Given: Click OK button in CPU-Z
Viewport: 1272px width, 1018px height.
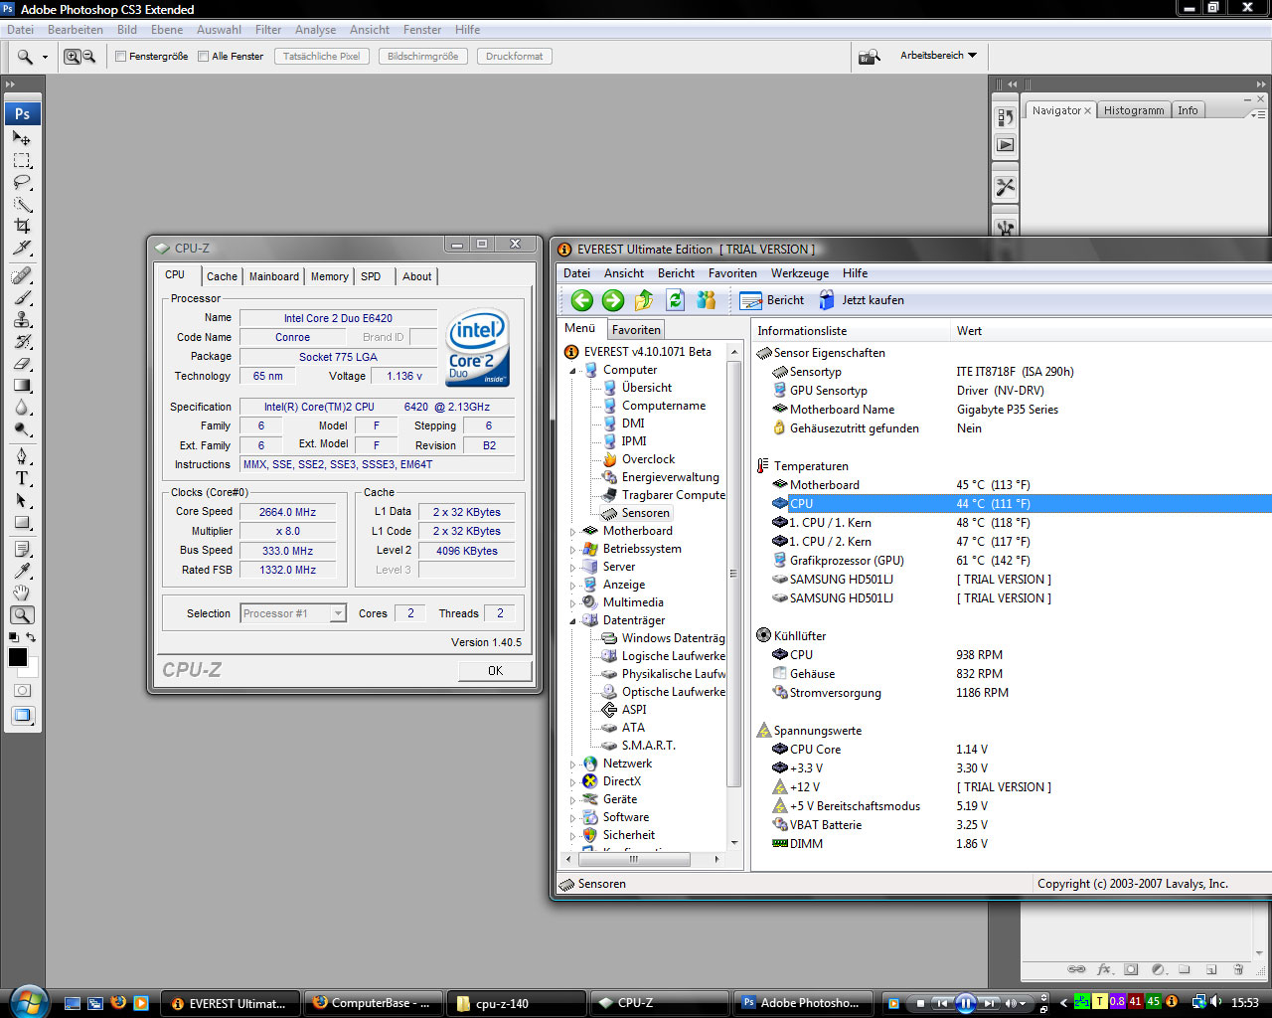Looking at the screenshot, I should click(495, 671).
